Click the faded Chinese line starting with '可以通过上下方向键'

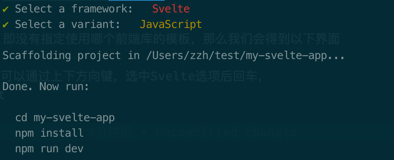click(131, 76)
